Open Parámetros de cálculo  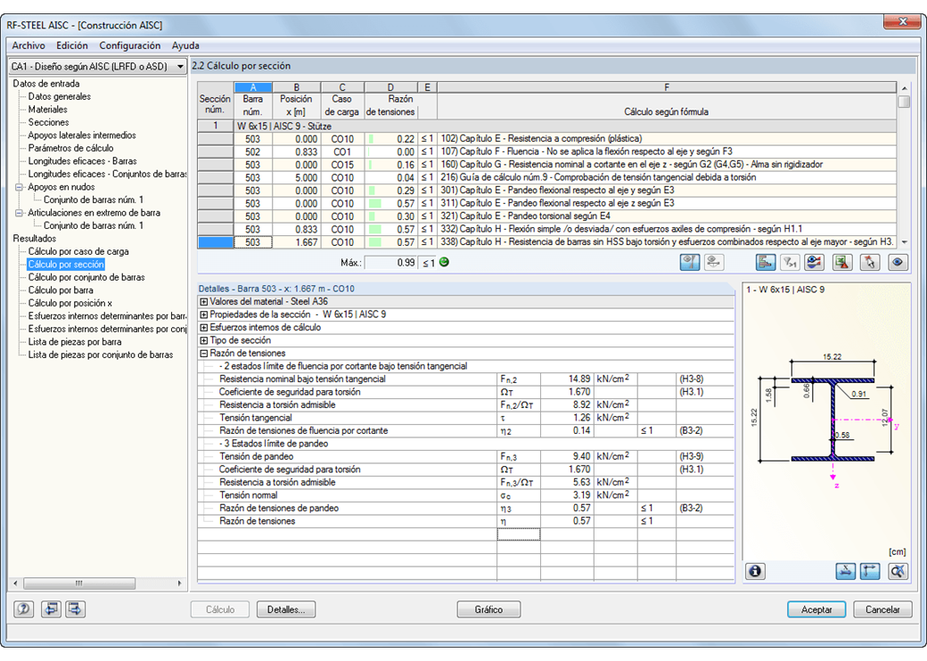(71, 148)
